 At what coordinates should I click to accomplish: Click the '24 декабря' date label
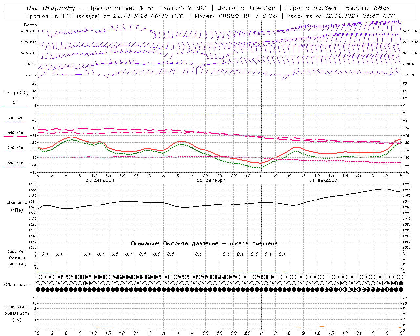coord(323,180)
